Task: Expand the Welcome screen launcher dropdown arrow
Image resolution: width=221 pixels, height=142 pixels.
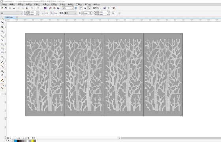Action: click(116, 8)
